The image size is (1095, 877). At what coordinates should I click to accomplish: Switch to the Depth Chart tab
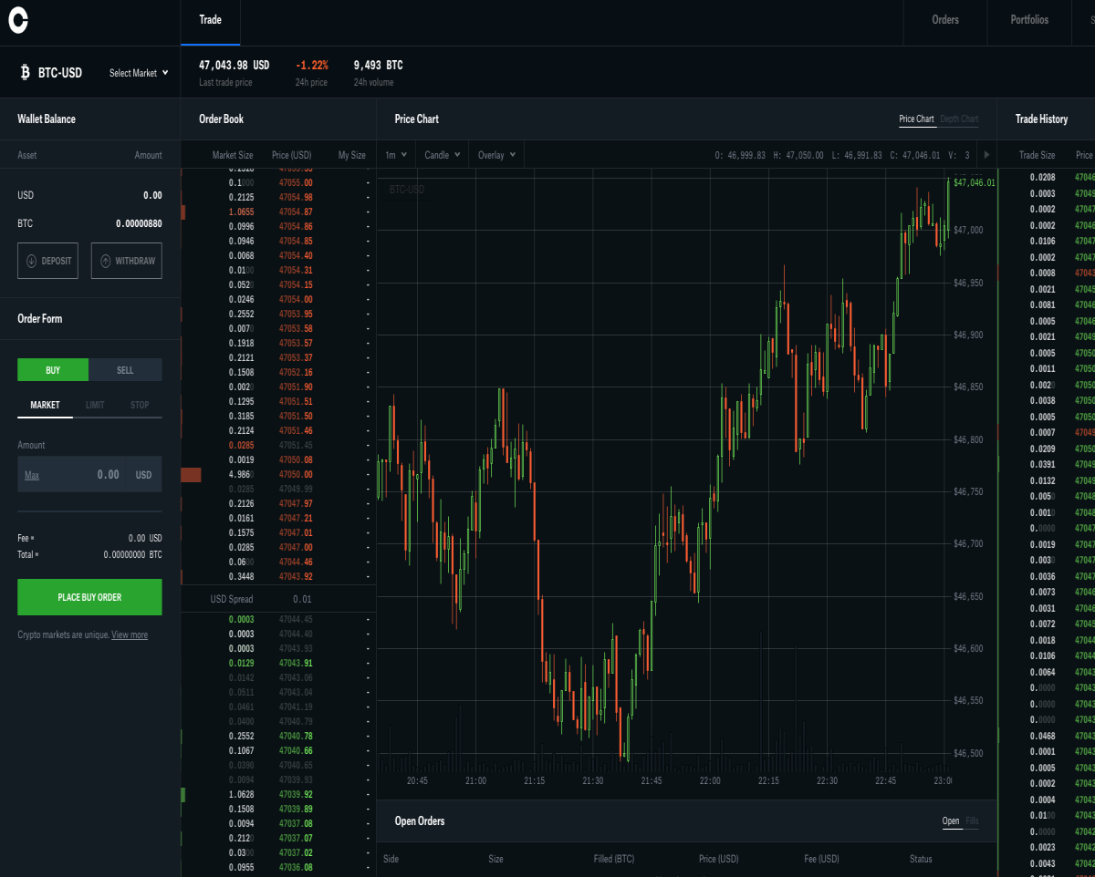pos(959,119)
